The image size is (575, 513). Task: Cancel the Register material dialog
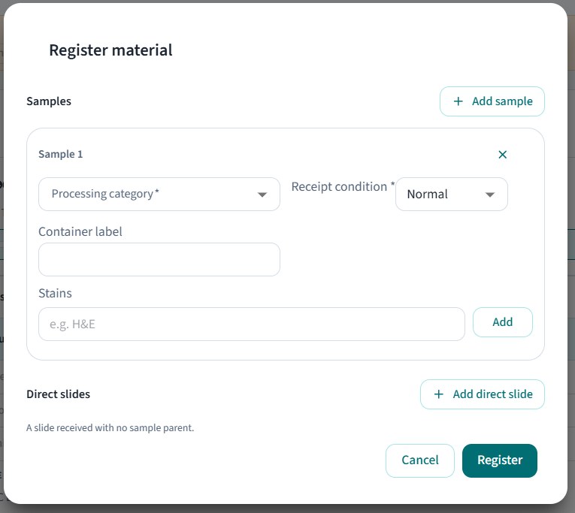[420, 460]
